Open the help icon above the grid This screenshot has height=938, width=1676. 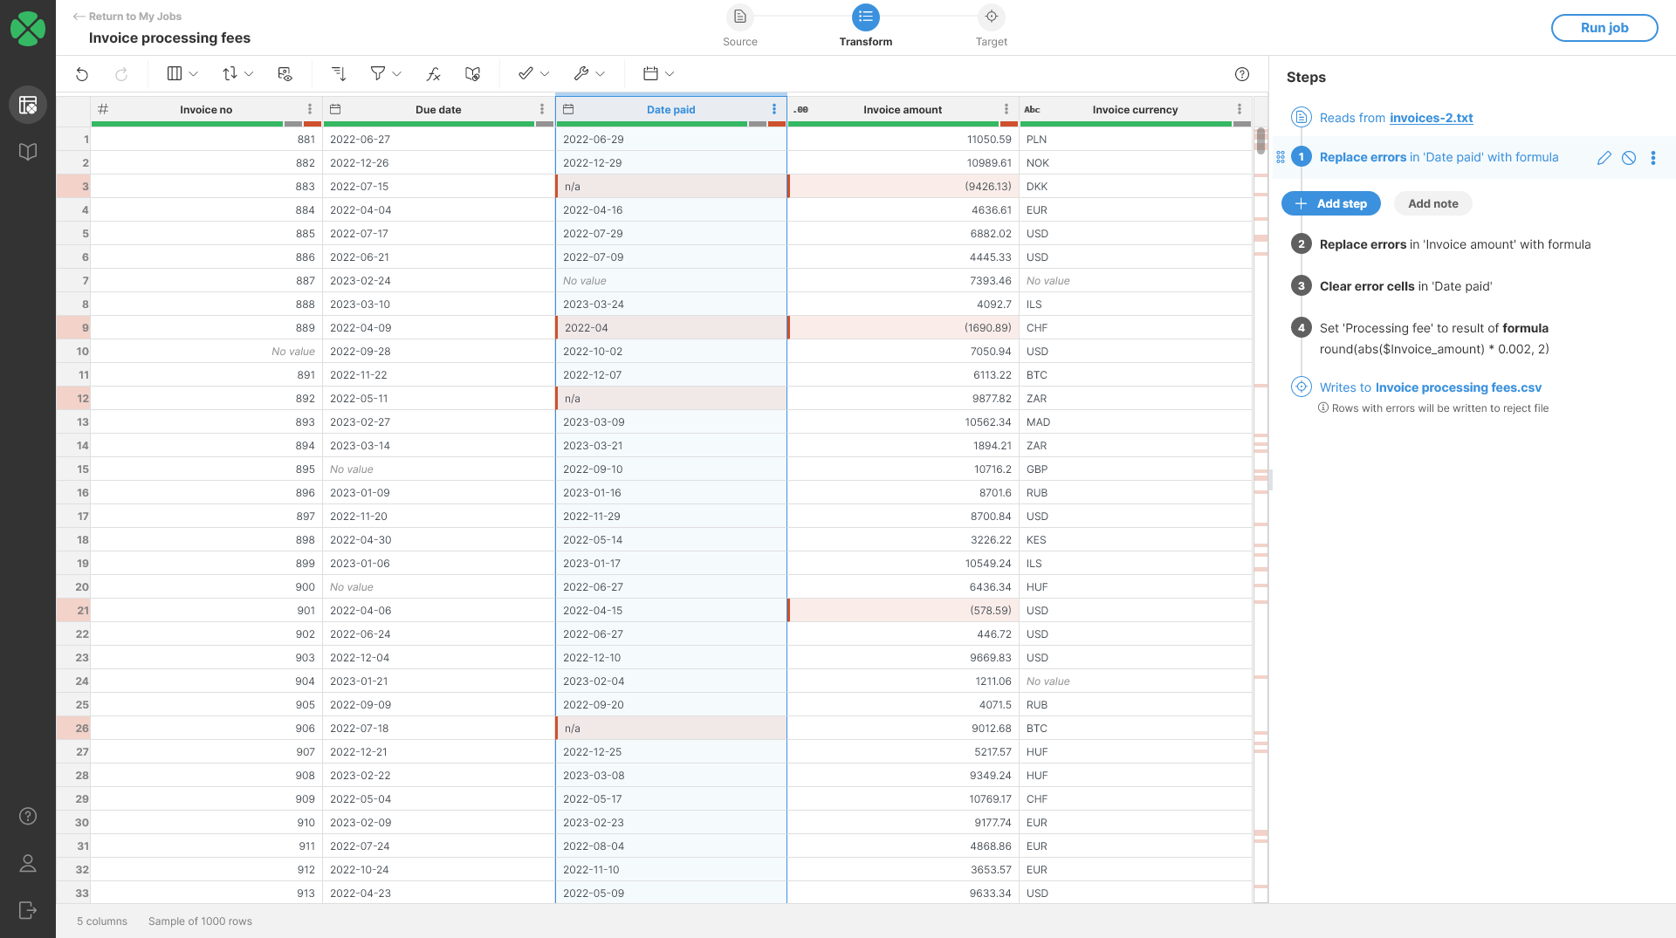(1242, 74)
